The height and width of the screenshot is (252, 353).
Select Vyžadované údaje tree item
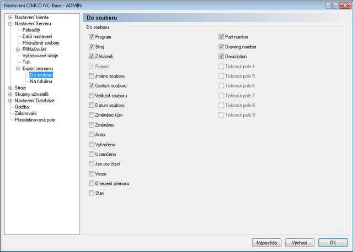[40, 56]
